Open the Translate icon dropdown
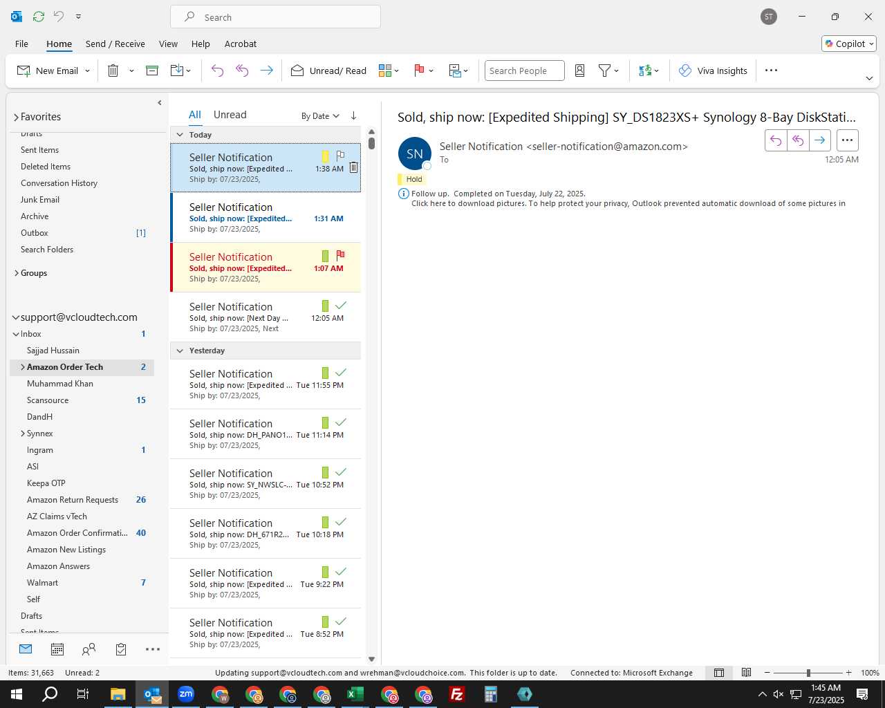 [x=649, y=71]
